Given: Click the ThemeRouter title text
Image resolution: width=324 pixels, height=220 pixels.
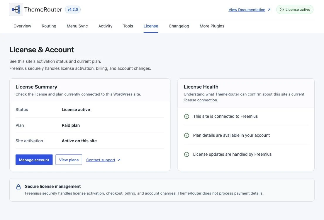Looking at the screenshot, I should coord(43,9).
